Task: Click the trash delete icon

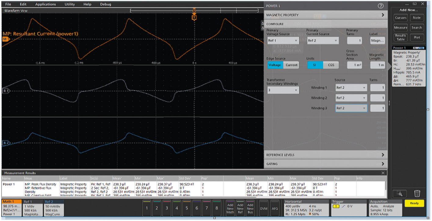Action: pos(417,193)
